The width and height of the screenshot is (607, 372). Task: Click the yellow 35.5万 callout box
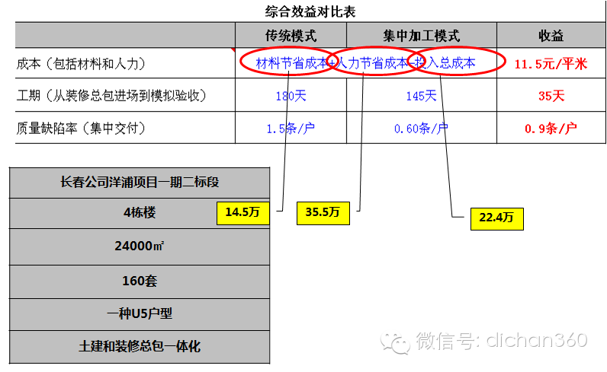tap(323, 213)
